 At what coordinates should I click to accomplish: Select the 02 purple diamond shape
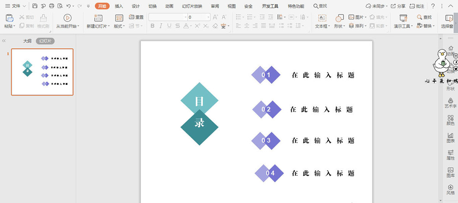[x=267, y=109]
